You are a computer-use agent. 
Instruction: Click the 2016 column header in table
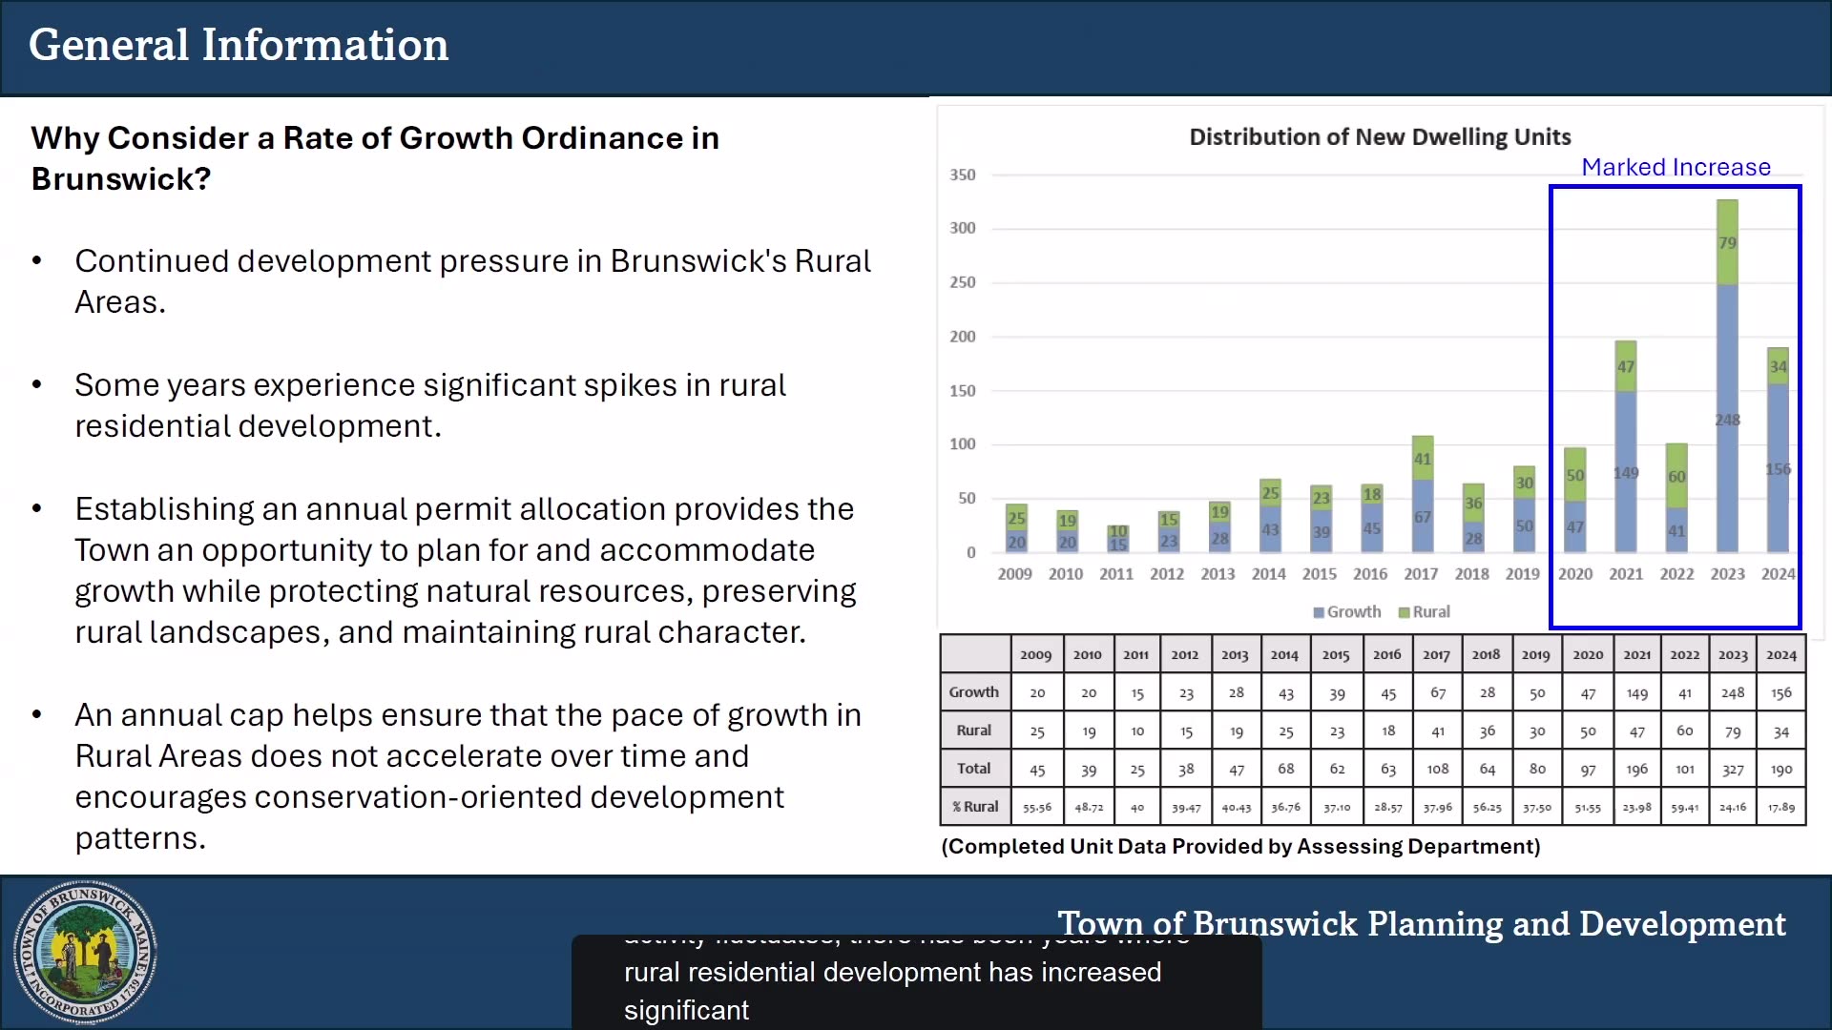(1386, 655)
